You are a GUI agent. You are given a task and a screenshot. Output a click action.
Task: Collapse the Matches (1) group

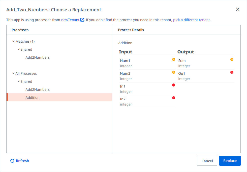(14, 41)
